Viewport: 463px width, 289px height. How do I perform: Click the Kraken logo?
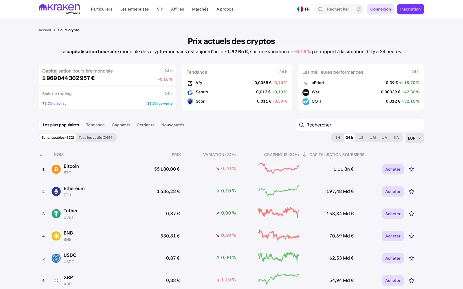tap(59, 9)
